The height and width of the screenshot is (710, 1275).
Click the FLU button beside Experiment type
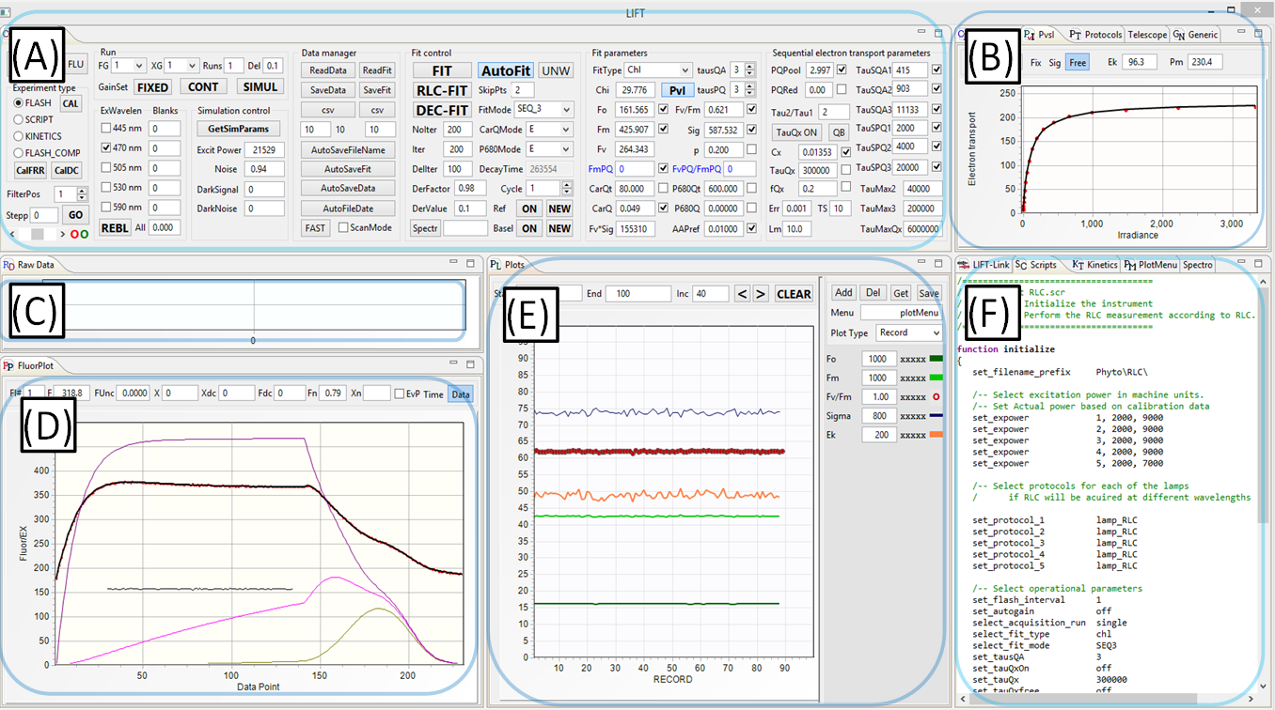75,65
